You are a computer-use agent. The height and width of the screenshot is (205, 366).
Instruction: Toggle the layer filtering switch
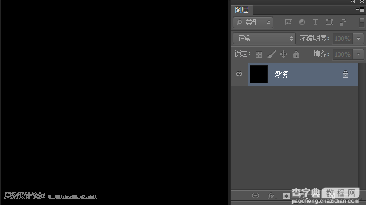pyautogui.click(x=361, y=23)
